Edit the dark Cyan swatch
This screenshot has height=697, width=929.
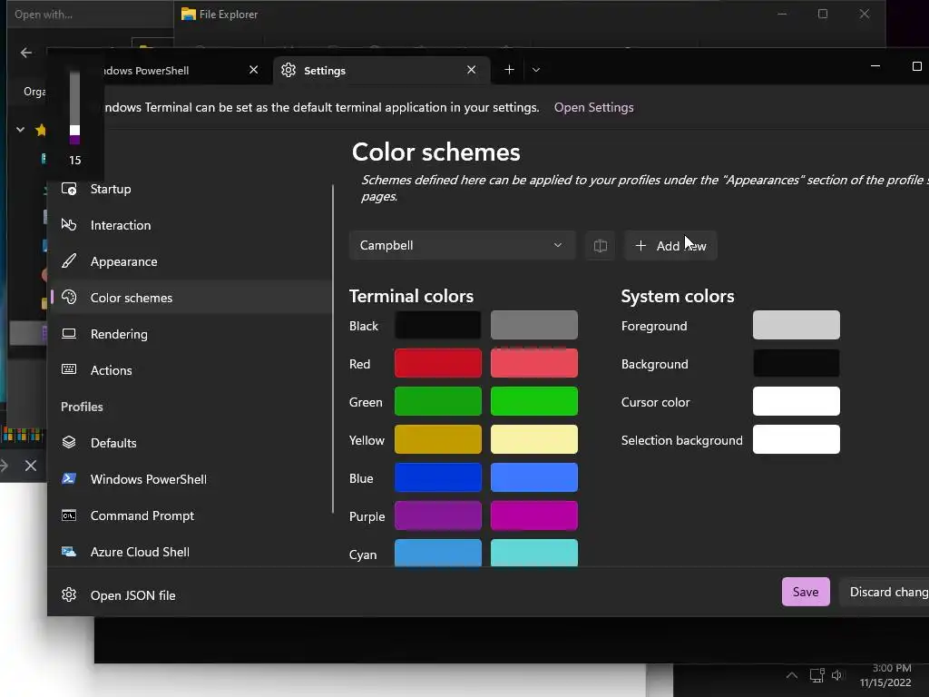pyautogui.click(x=438, y=553)
